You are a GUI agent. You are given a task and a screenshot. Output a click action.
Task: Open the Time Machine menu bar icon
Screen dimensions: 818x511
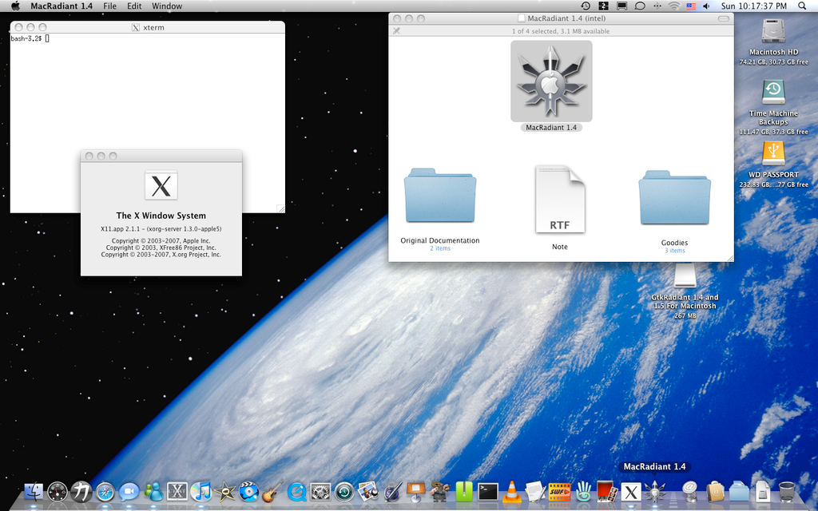click(x=586, y=6)
